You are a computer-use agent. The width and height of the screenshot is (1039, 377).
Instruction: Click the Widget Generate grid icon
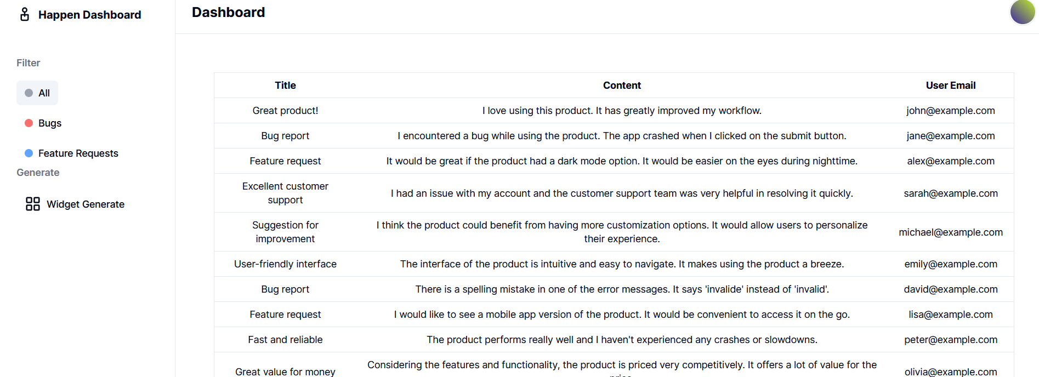[33, 204]
